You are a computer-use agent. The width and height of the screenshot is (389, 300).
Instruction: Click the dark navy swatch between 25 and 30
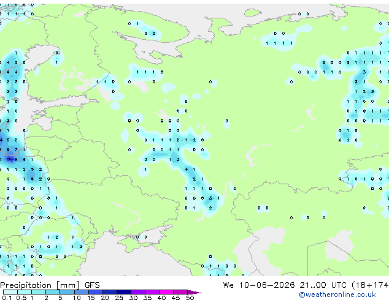[124, 292]
